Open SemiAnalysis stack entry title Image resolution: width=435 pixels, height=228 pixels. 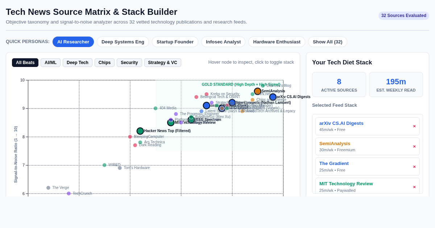[x=335, y=143]
